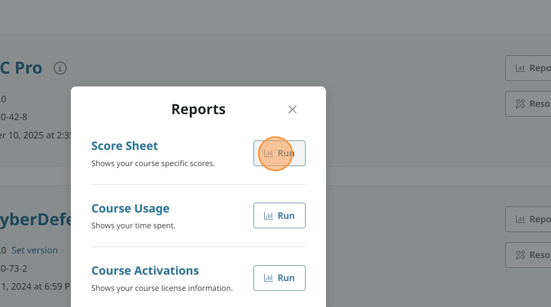Click chart icon on CyberDefense course Reports button

coord(520,220)
